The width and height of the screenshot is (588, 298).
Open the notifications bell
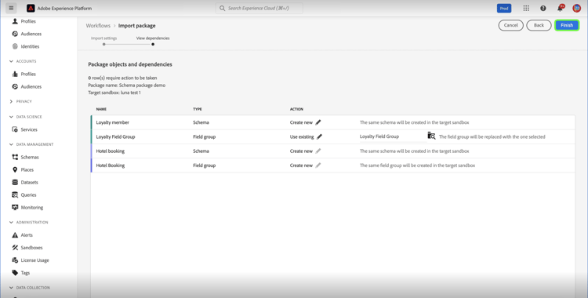561,8
